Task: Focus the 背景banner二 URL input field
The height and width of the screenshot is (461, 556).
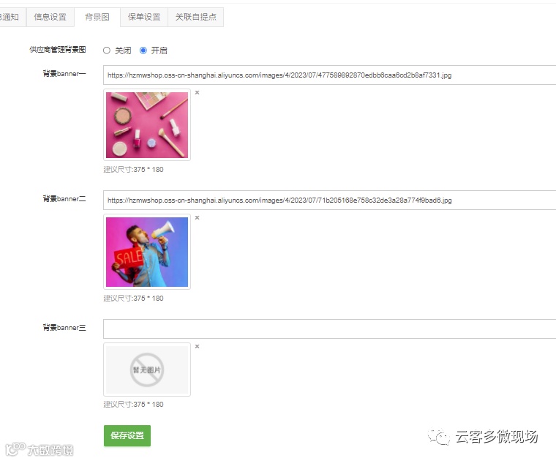Action: [329, 200]
